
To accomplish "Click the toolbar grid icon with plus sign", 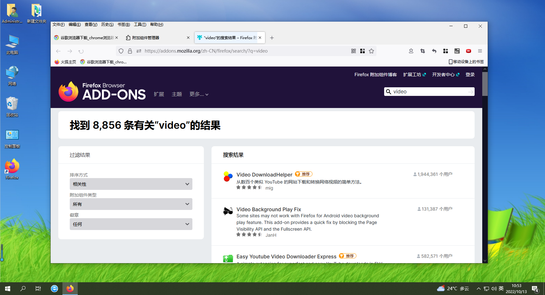I will [x=446, y=51].
